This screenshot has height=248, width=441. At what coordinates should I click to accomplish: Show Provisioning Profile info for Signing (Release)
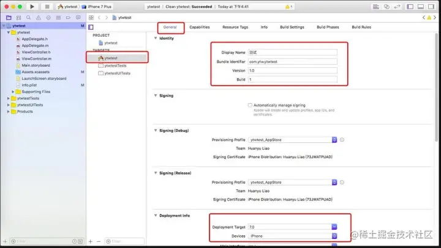point(342,183)
